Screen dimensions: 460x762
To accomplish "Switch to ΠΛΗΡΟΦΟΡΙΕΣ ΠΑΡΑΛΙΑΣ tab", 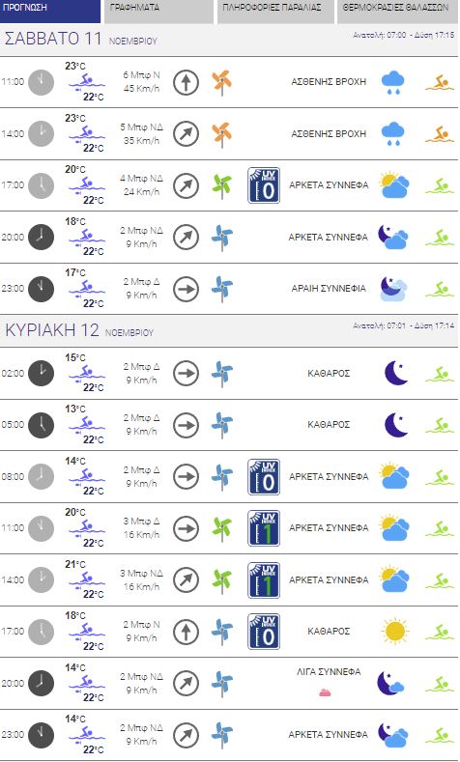I will pos(275,12).
